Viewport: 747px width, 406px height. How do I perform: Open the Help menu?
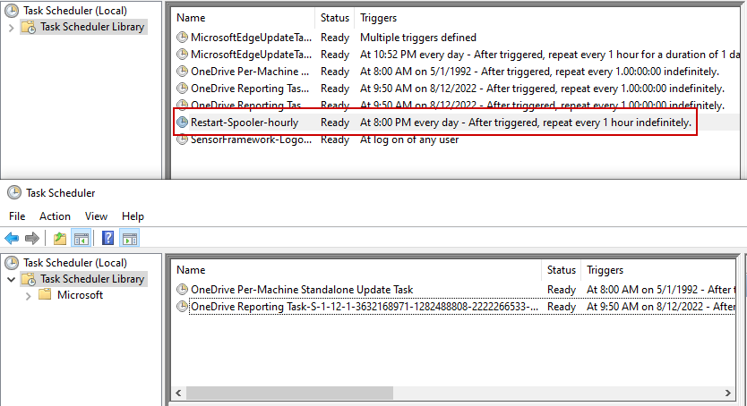tap(133, 216)
